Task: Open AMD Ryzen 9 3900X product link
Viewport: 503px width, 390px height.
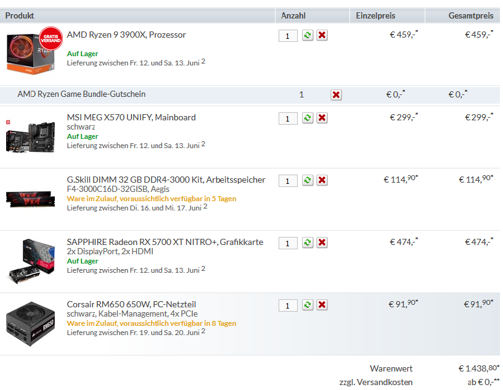Action: (x=126, y=35)
